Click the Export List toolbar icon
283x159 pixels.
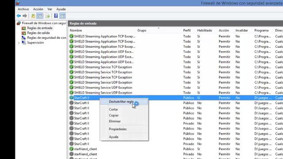click(x=47, y=16)
